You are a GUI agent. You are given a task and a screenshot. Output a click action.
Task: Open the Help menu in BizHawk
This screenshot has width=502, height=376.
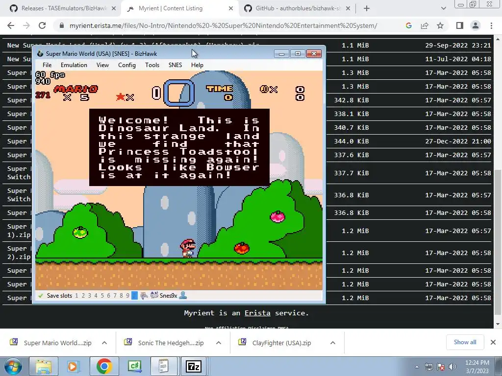pos(197,65)
